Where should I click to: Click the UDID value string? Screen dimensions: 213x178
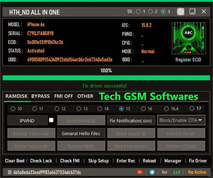tap(70, 60)
